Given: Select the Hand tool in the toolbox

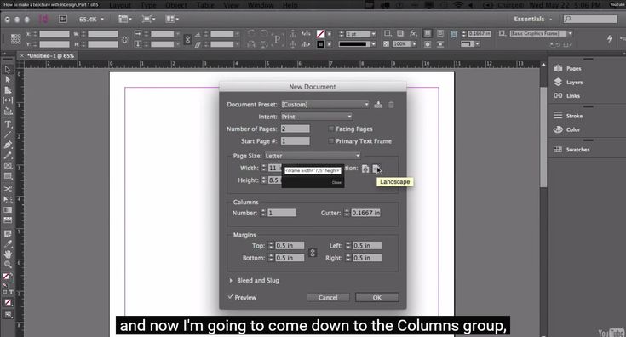Looking at the screenshot, I should [8, 254].
